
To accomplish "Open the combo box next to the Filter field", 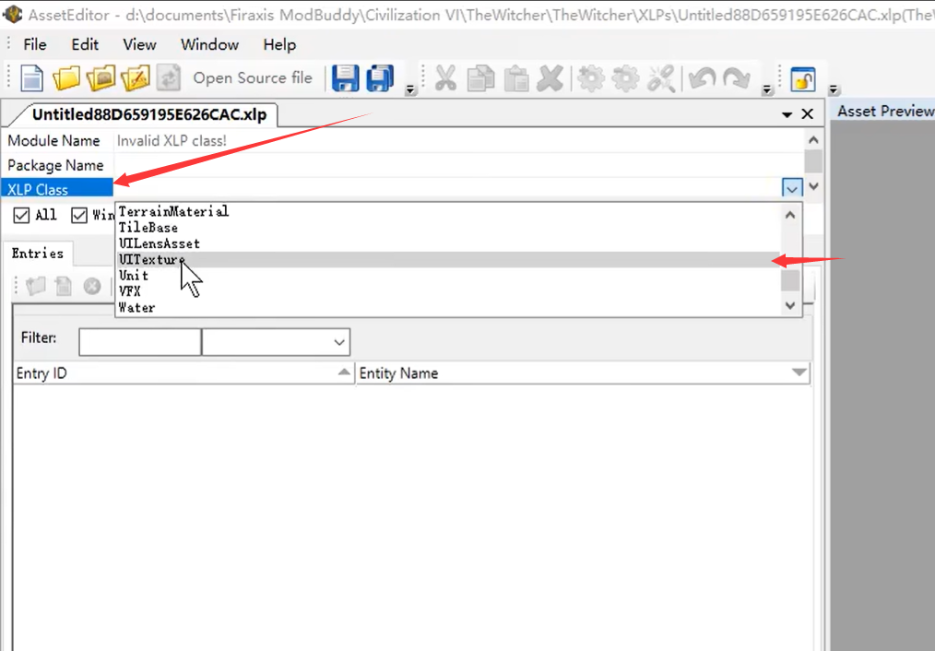I will [276, 342].
